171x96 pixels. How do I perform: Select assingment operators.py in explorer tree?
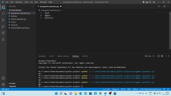(20, 13)
